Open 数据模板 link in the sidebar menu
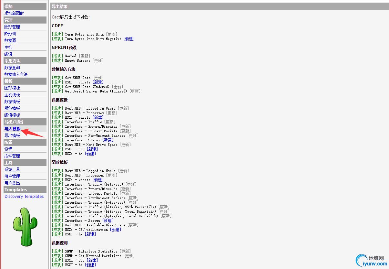This screenshot has width=389, height=269. point(12,102)
